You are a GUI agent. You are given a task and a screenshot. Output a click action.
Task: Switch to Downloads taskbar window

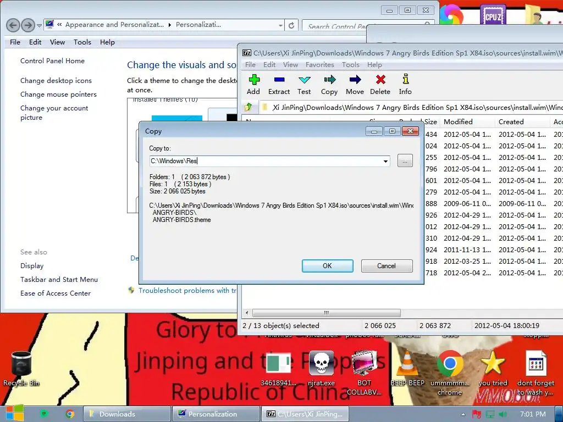point(127,414)
